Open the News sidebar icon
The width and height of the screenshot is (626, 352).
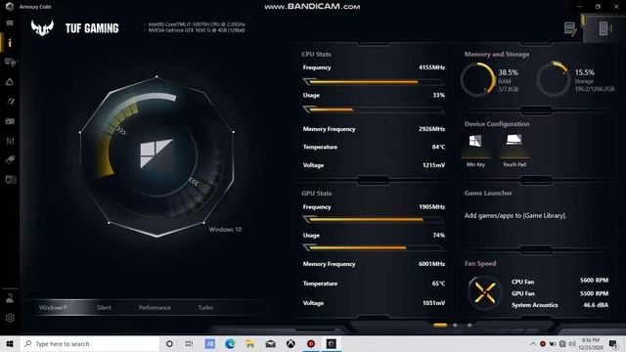coord(11,180)
